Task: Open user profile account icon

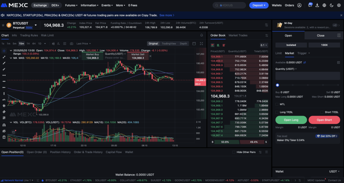Action: [299, 5]
